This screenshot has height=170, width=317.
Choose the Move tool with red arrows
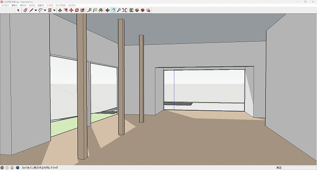click(71, 10)
